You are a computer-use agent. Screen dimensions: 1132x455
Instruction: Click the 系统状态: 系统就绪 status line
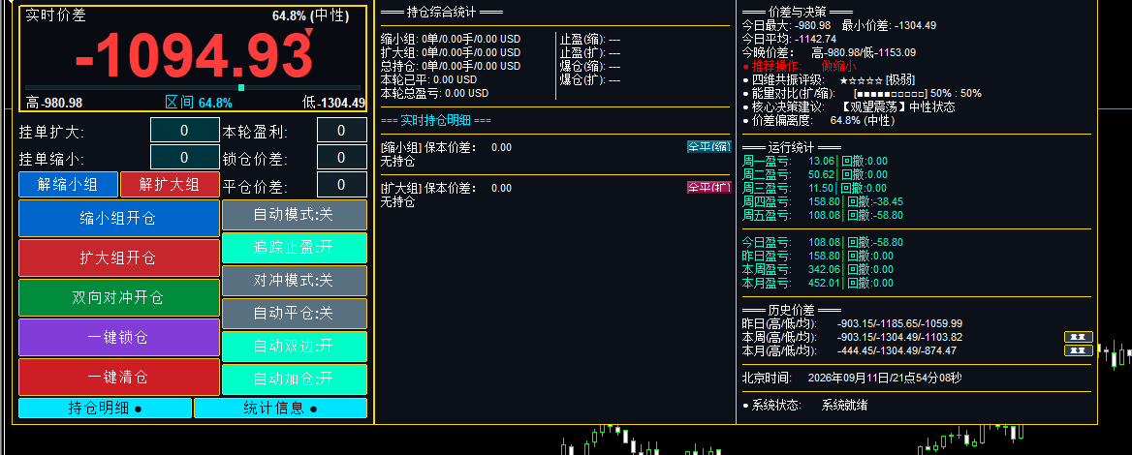[x=805, y=406]
